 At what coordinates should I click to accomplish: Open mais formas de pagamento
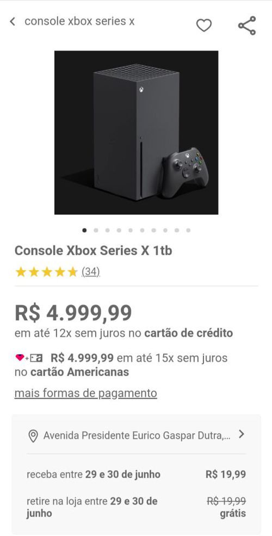[x=86, y=393]
